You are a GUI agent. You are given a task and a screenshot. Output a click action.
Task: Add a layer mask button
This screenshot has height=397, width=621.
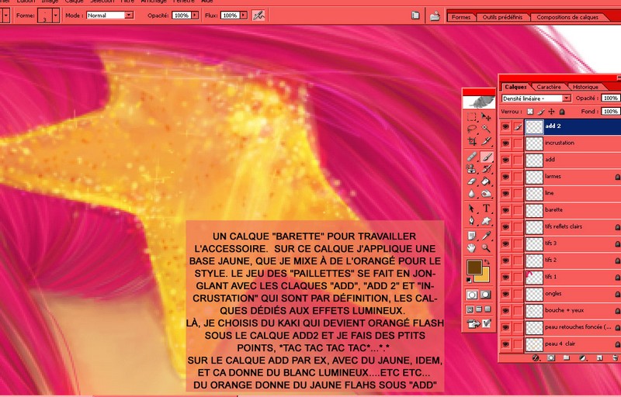click(x=551, y=358)
